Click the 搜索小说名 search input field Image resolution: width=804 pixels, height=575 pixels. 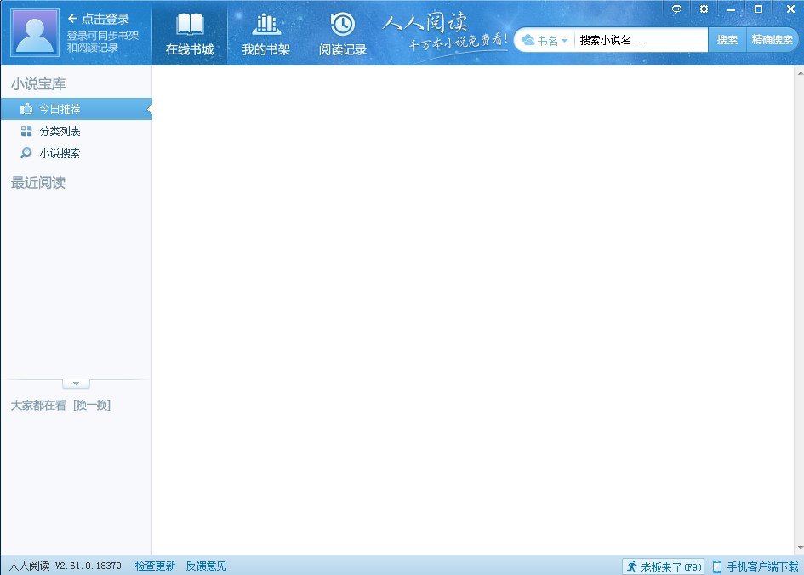642,39
